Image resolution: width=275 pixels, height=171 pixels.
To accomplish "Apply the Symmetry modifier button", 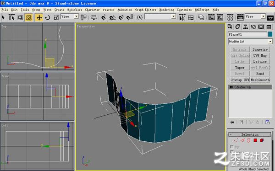I will [x=260, y=49].
